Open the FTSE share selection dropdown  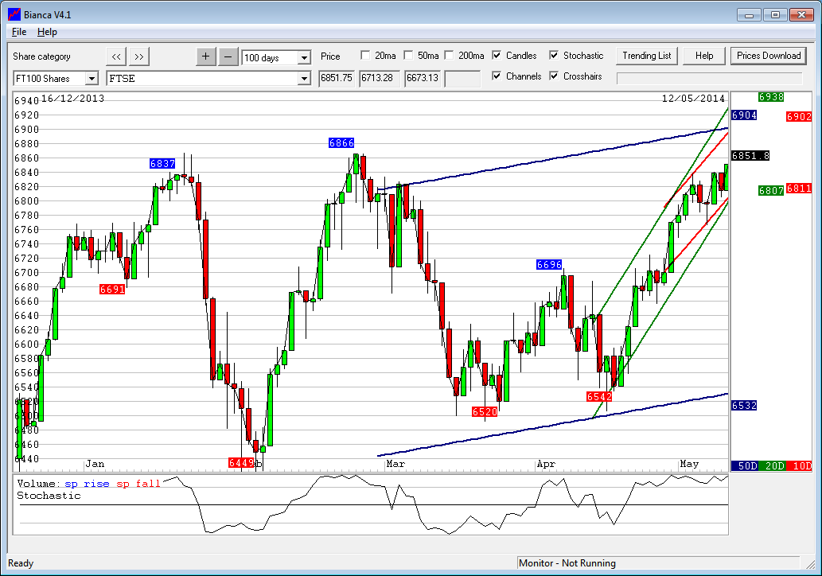(303, 78)
